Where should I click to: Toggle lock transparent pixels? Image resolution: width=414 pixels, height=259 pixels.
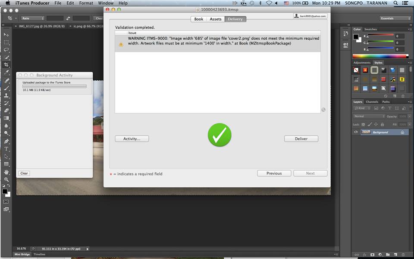coord(363,124)
